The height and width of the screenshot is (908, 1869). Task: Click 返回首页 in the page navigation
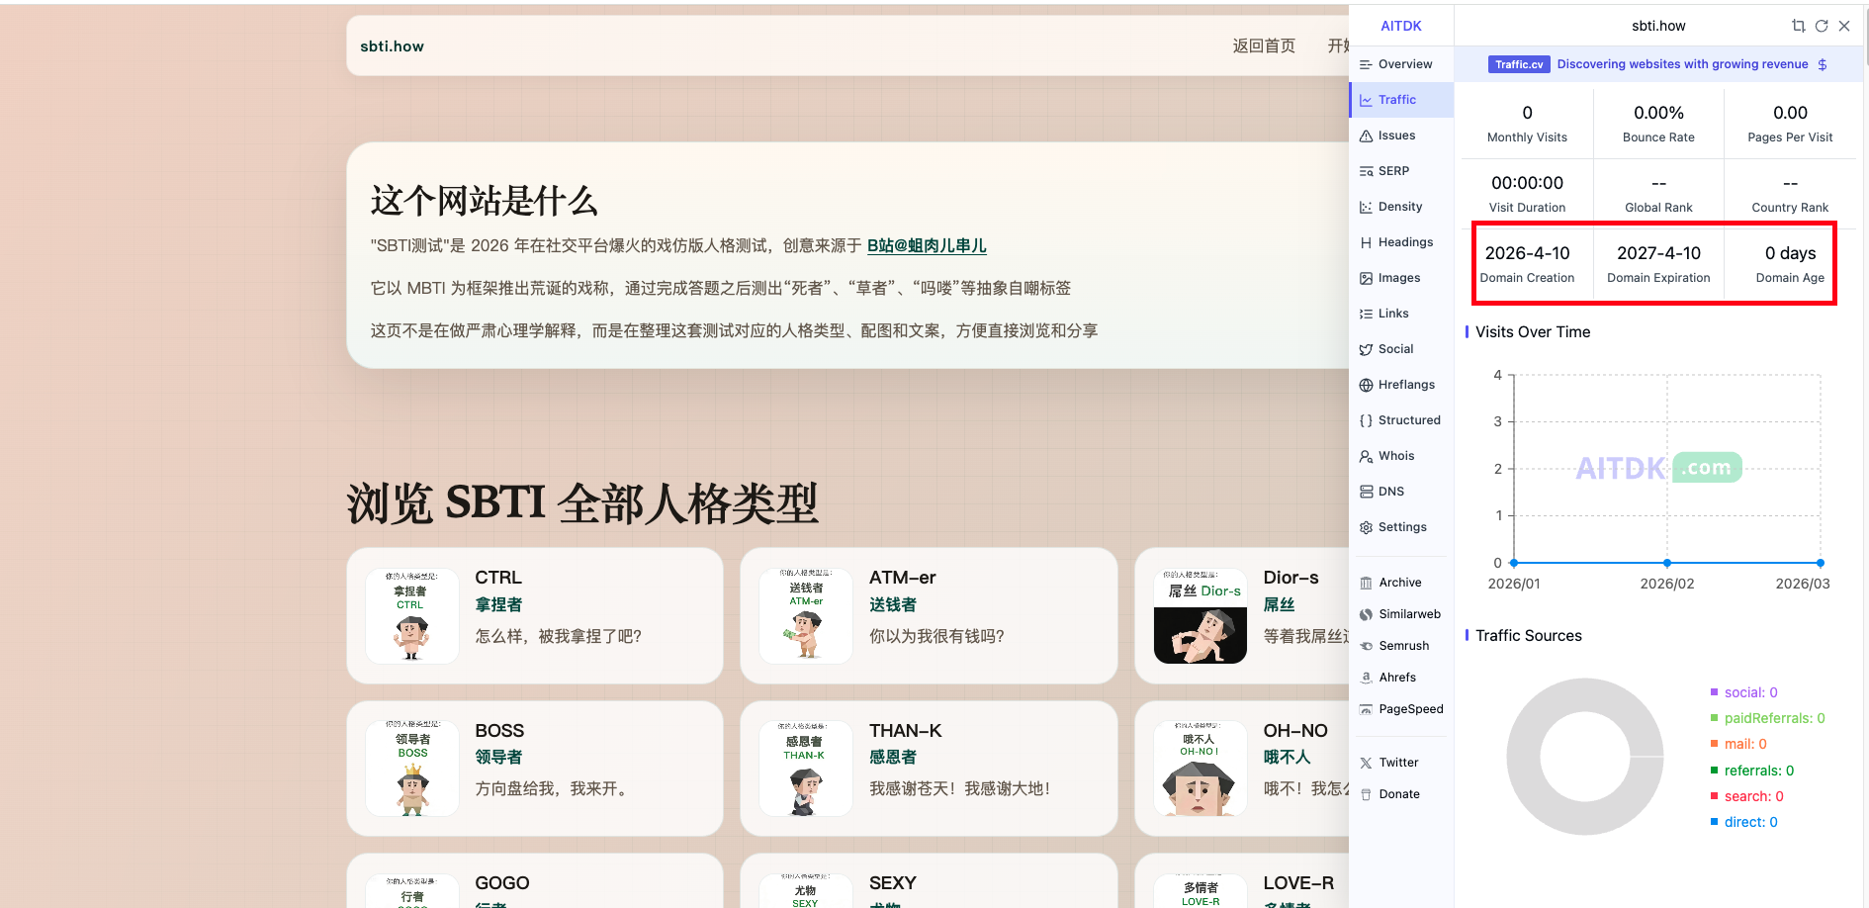(x=1263, y=46)
